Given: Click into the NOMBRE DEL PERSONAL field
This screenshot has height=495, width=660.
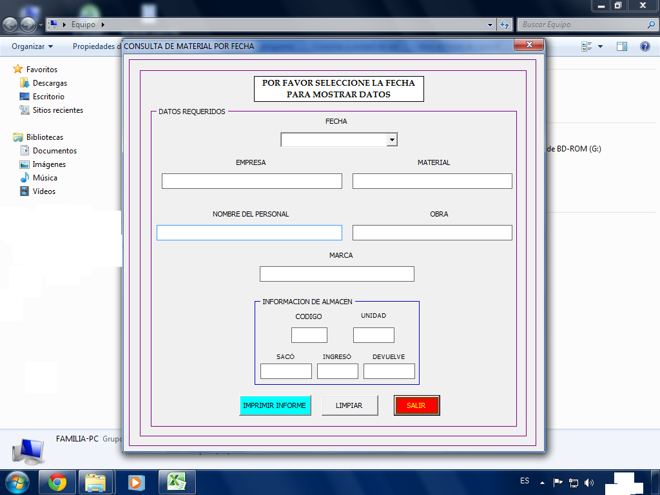Looking at the screenshot, I should tap(249, 233).
